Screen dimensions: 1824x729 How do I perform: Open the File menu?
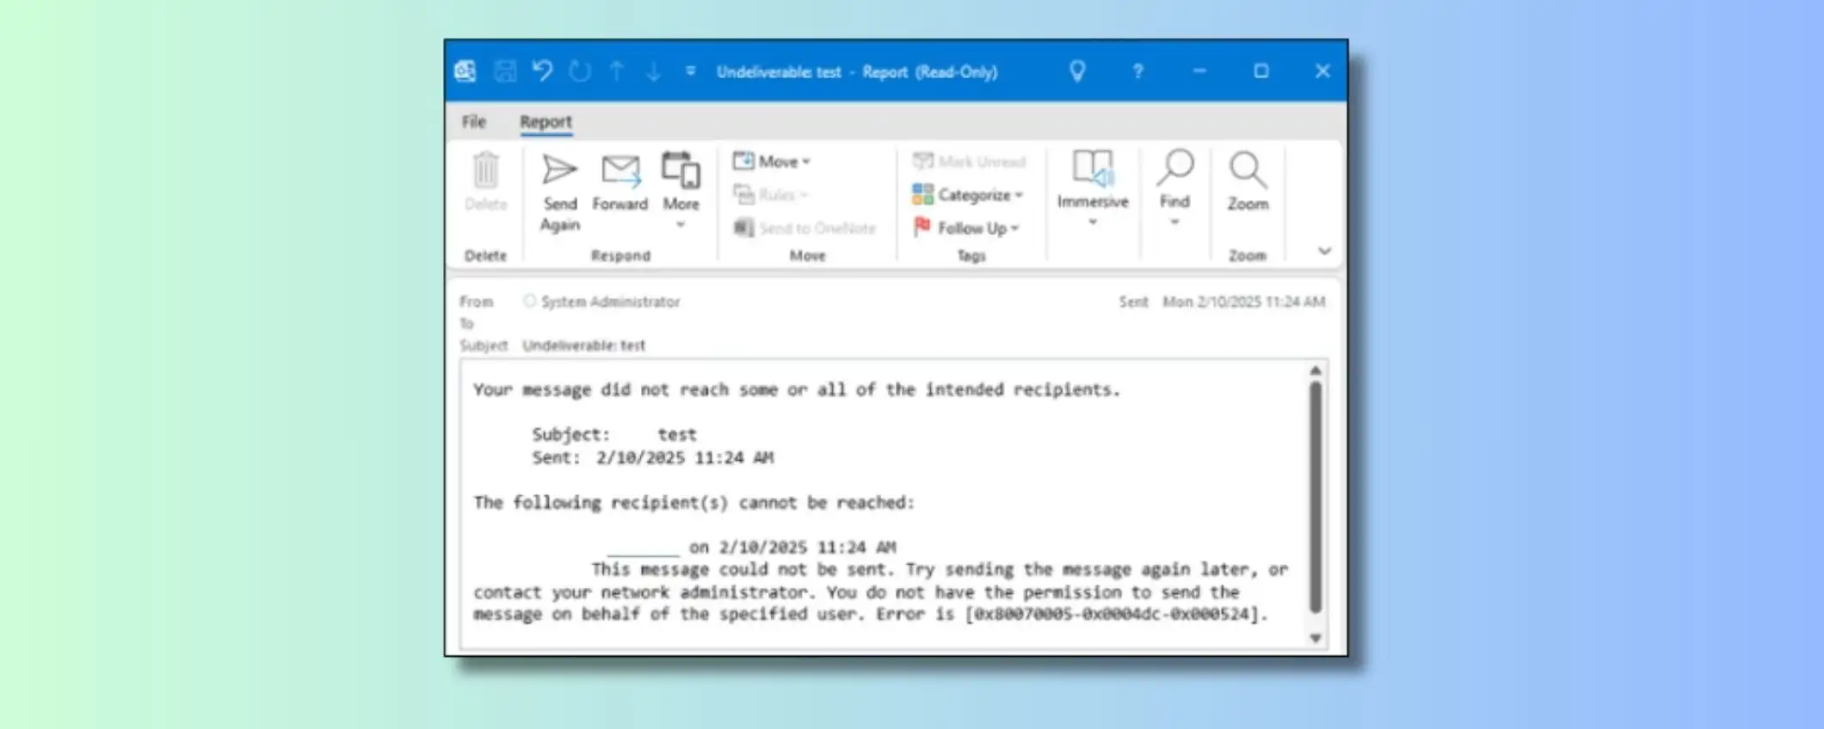click(x=473, y=122)
